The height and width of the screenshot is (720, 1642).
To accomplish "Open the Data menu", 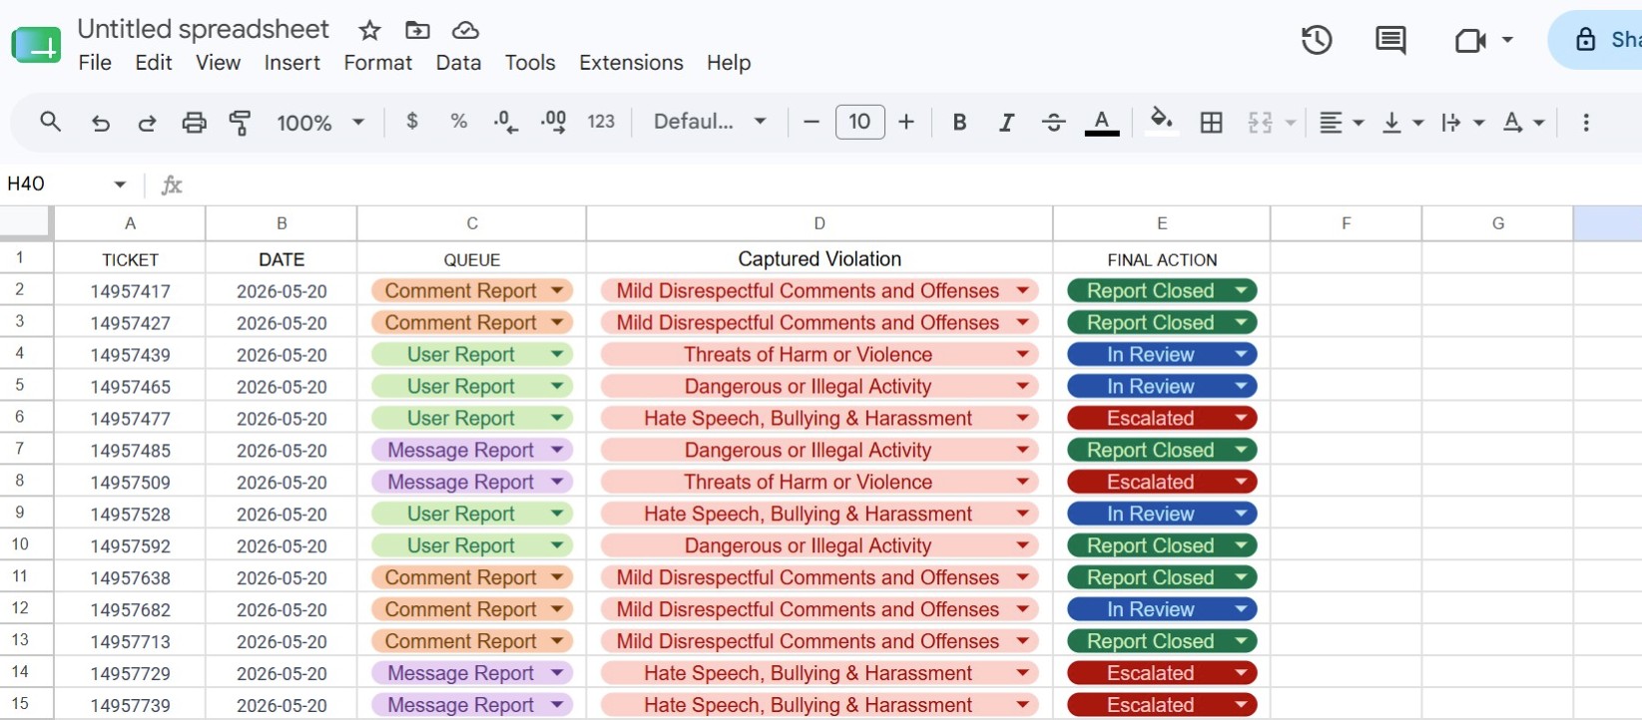I will tap(458, 63).
